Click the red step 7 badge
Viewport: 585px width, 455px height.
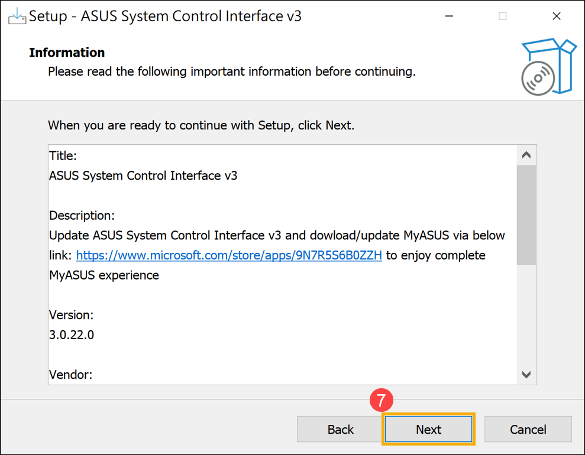381,400
